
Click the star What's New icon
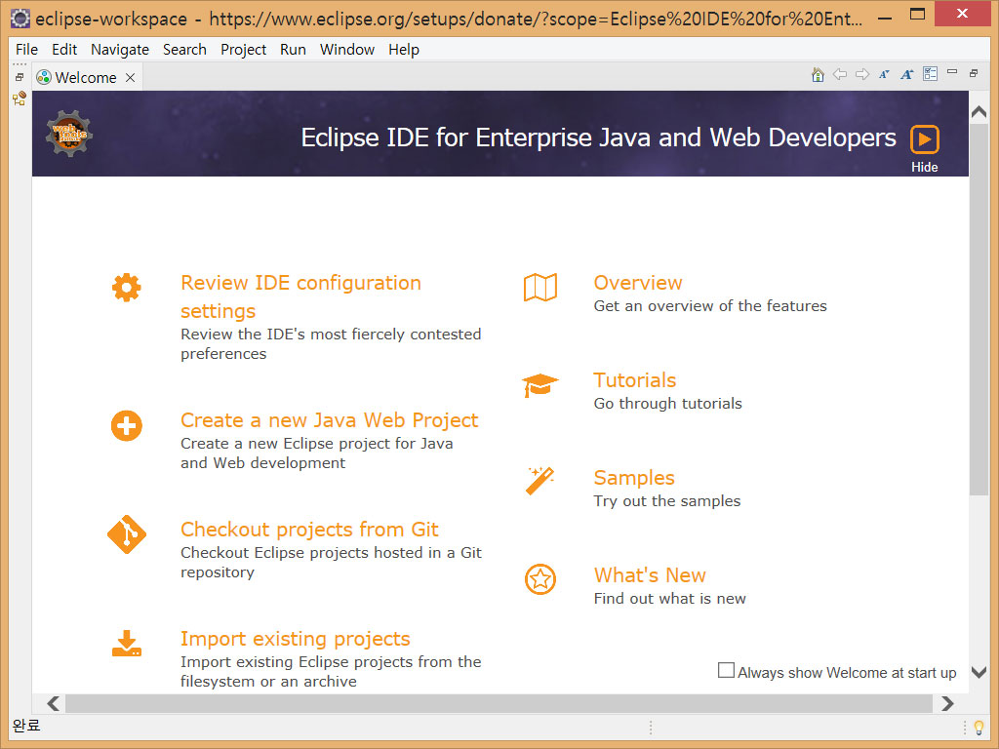540,579
